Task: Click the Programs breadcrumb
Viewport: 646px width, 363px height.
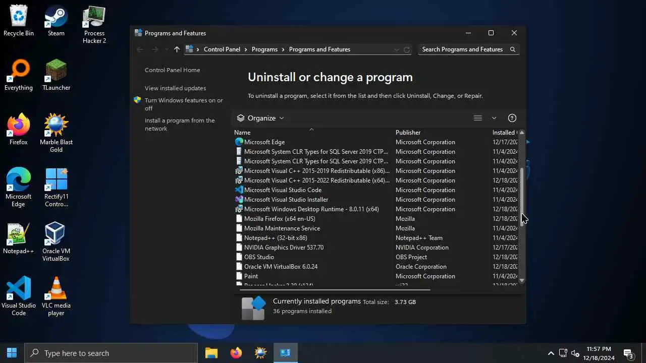Action: (264, 49)
